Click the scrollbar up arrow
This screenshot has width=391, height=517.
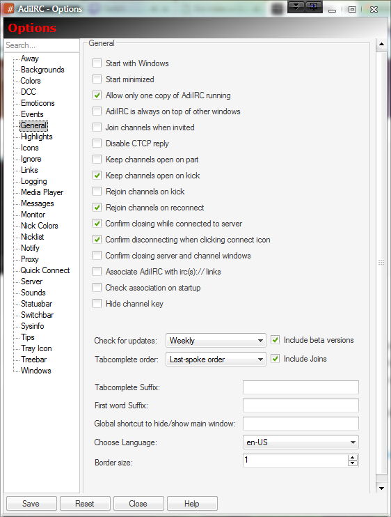[x=381, y=44]
